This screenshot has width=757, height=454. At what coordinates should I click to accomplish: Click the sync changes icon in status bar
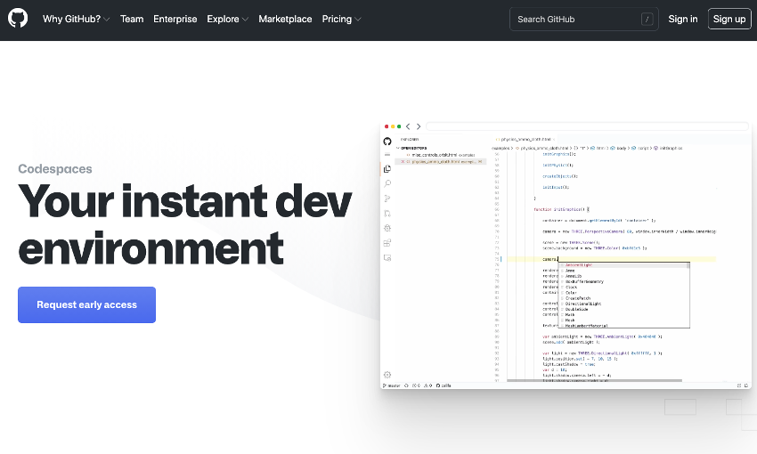406,385
